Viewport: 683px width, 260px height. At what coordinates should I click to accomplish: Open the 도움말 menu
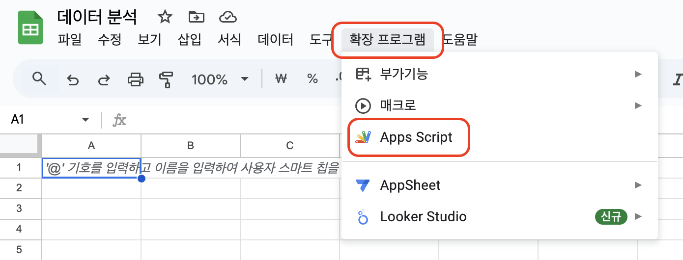click(x=460, y=39)
